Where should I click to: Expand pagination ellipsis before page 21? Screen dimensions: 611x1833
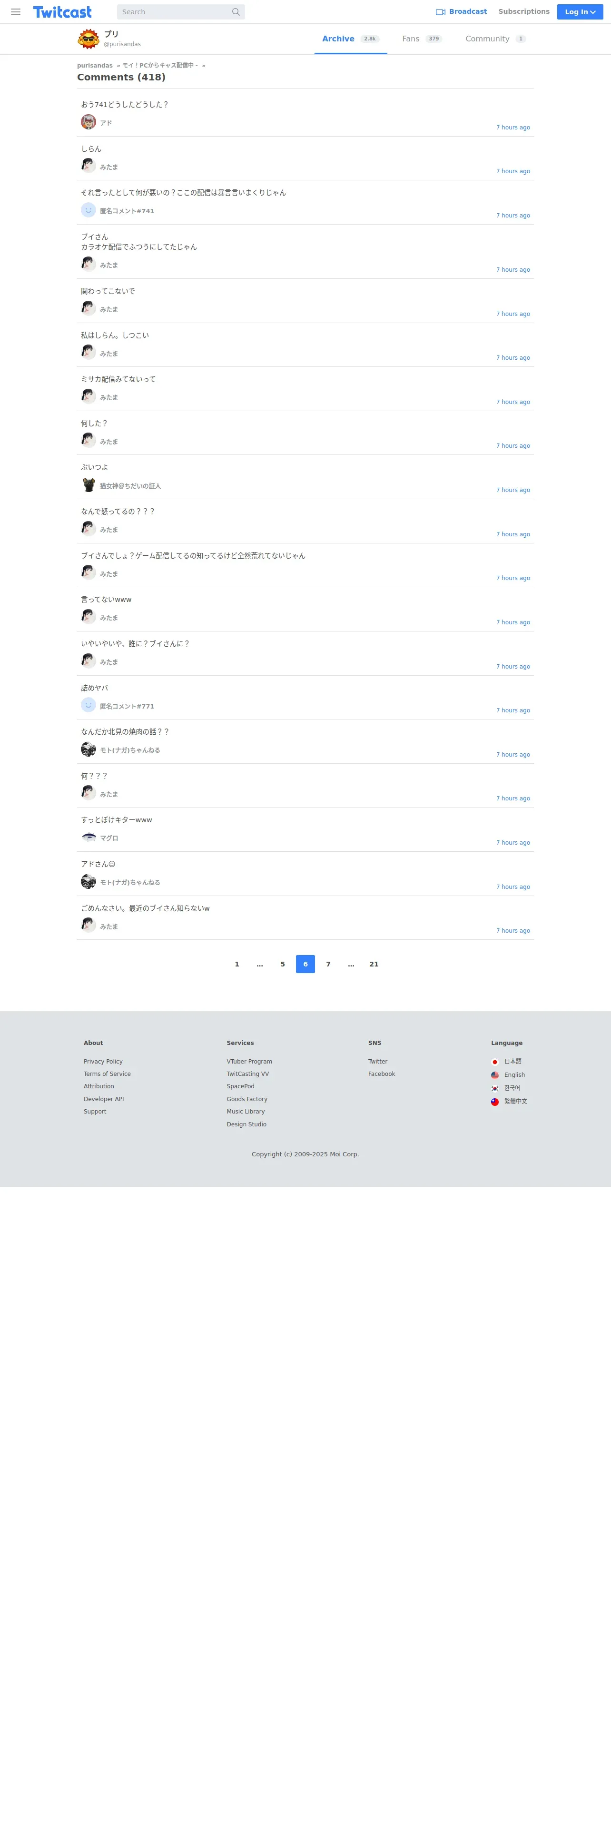pyautogui.click(x=351, y=964)
